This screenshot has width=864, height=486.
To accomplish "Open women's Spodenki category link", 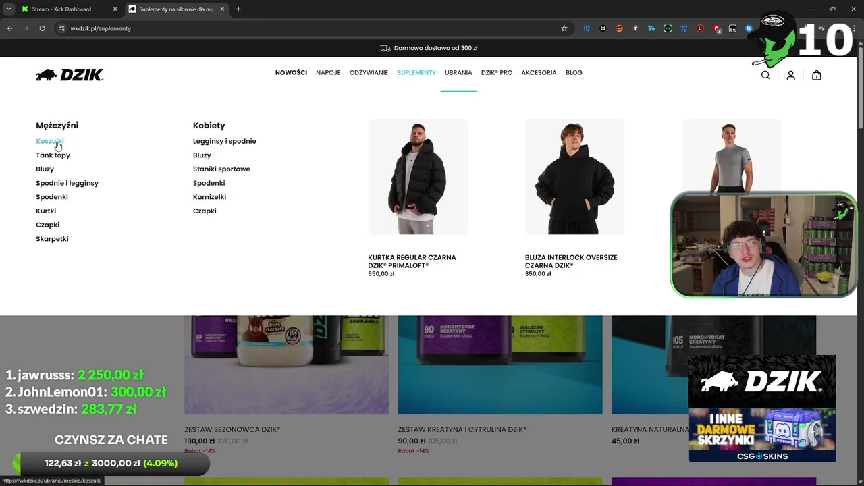I will pos(209,183).
